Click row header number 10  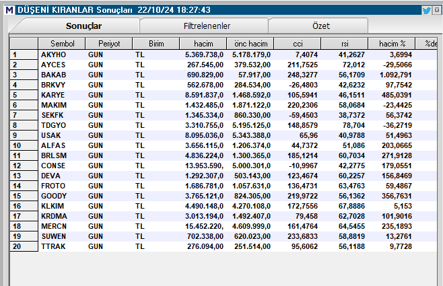click(24, 145)
